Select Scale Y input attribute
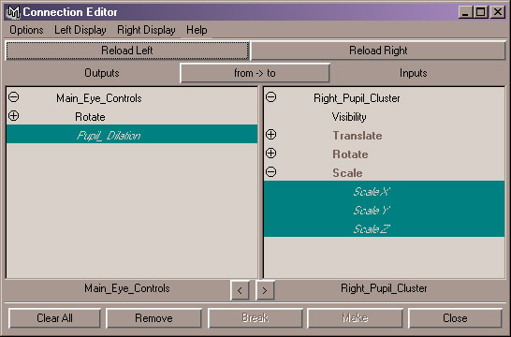The height and width of the screenshot is (337, 511). (x=385, y=210)
